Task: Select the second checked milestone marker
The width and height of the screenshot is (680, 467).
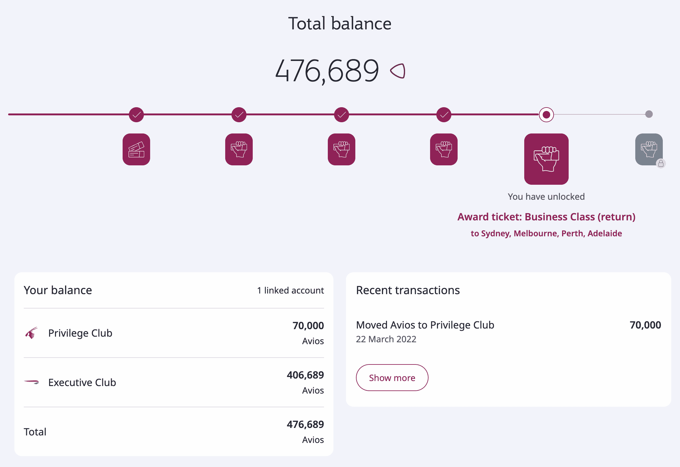Action: 239,114
